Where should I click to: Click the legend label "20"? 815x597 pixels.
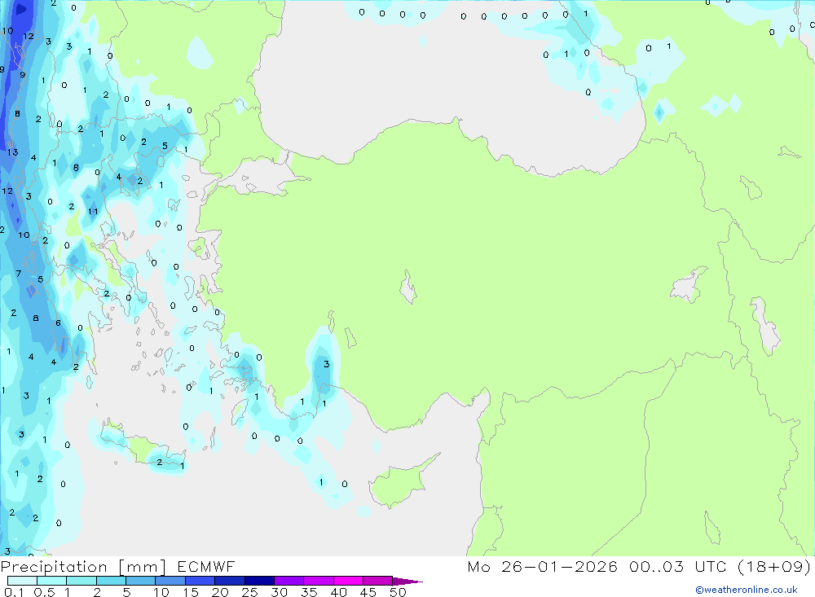220,592
